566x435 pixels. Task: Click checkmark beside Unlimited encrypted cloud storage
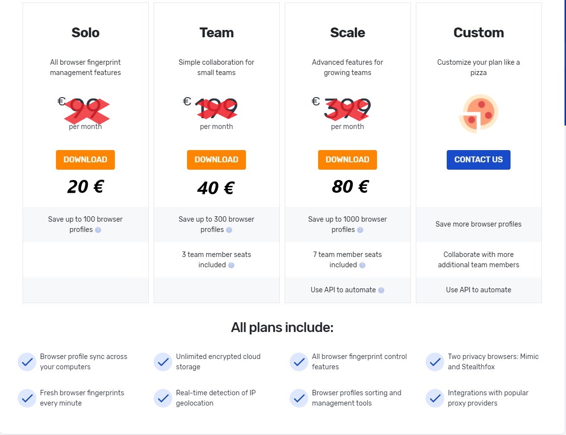163,362
